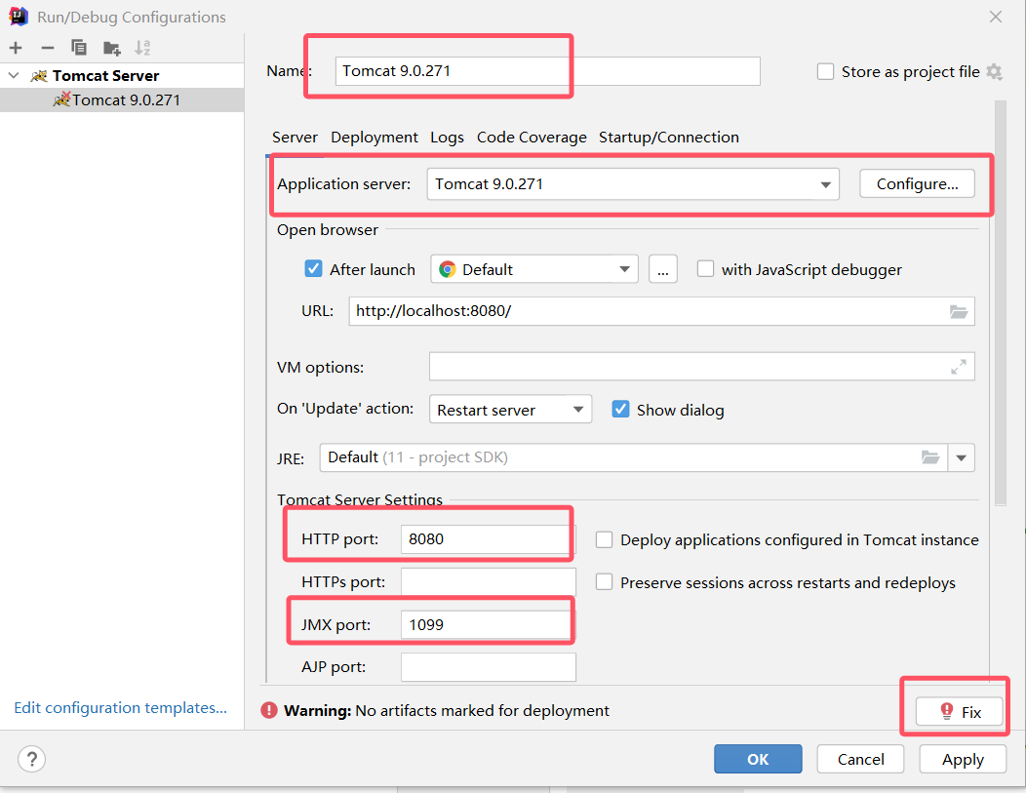Check Deploy applications configured in Tomcat instance
Viewport: 1026px width, 793px height.
(604, 539)
